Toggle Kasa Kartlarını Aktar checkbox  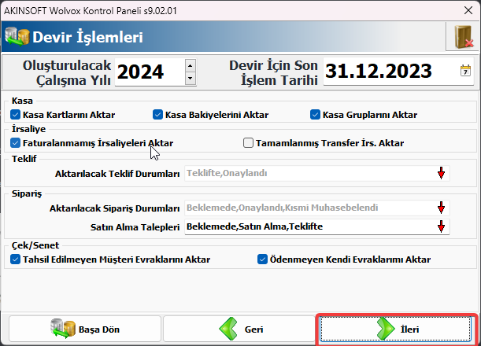15,115
